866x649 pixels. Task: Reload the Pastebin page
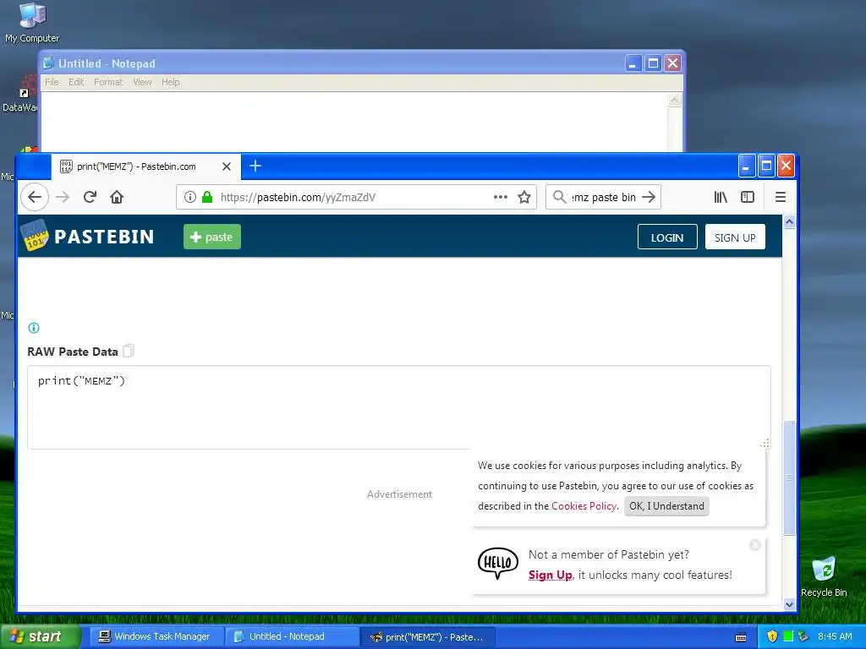pyautogui.click(x=90, y=197)
